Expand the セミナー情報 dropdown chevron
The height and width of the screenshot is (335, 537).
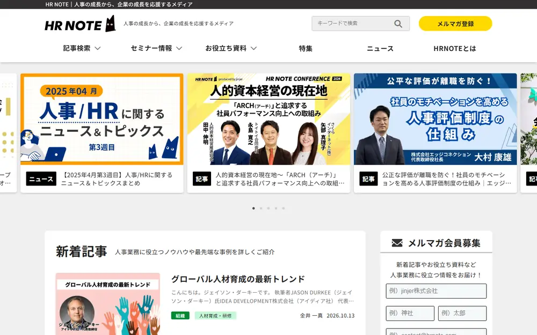click(179, 48)
